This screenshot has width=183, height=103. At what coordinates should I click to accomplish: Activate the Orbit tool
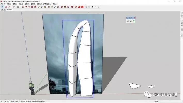coord(49,7)
